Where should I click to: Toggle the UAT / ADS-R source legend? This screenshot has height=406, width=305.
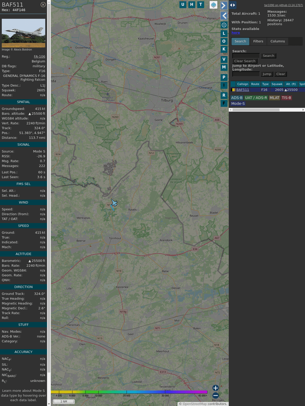(256, 98)
